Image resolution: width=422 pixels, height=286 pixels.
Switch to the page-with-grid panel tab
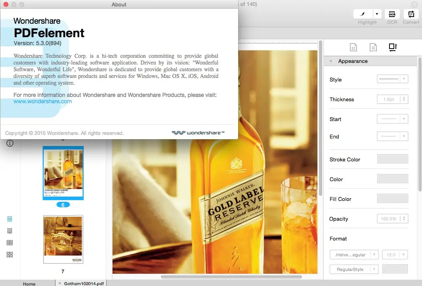[x=353, y=47]
